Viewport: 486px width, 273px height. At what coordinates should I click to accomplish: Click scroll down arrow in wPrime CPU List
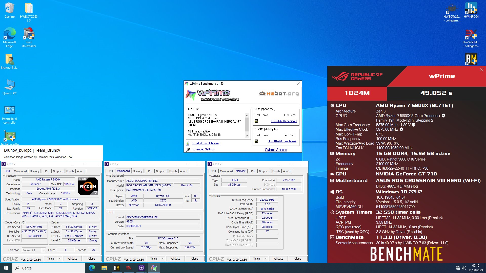247,136
